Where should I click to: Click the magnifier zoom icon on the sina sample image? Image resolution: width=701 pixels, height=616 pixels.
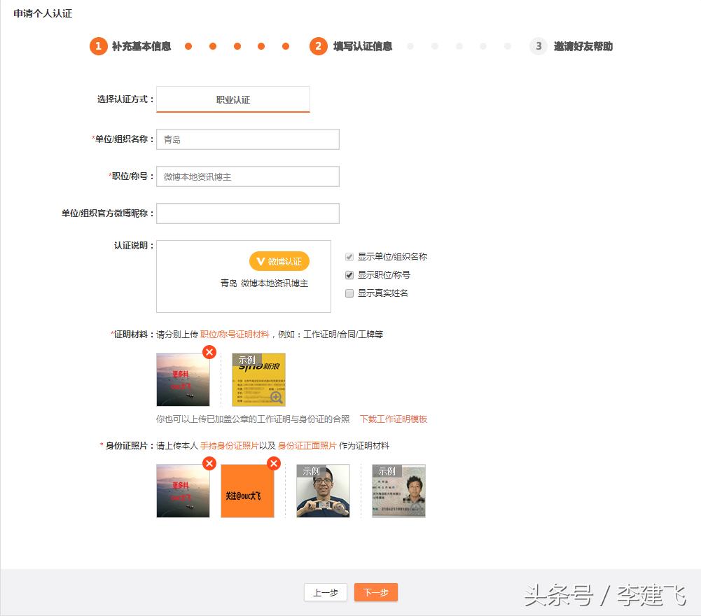[276, 397]
